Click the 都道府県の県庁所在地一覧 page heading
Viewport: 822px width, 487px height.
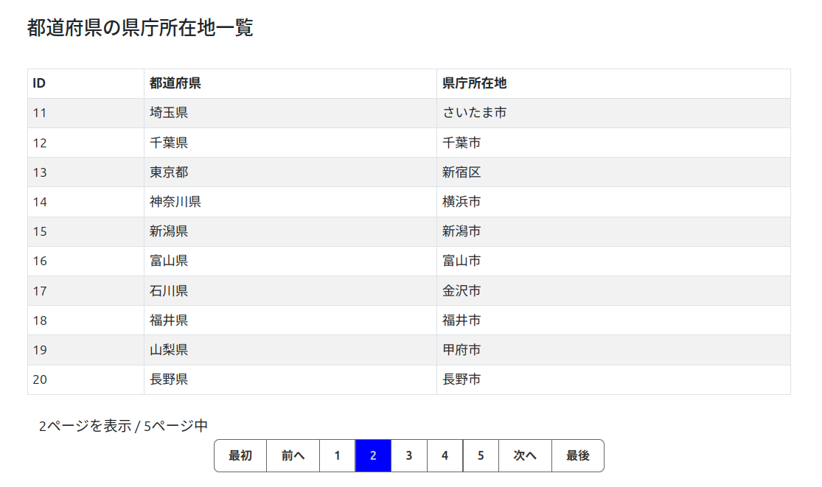pyautogui.click(x=140, y=28)
